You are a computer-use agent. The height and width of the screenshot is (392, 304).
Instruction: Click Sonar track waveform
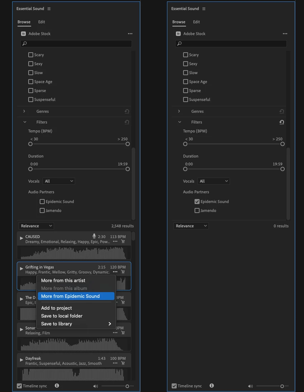tap(74, 344)
